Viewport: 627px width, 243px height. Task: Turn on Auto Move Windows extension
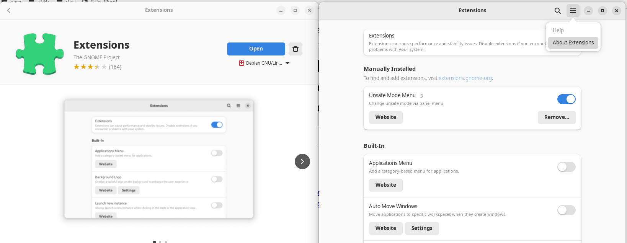(x=566, y=210)
